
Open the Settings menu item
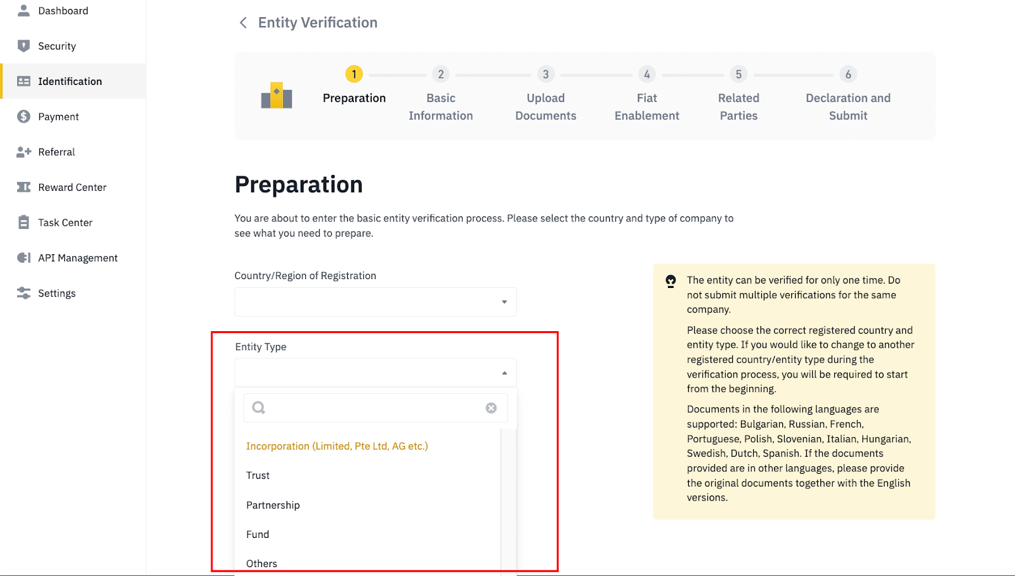(73, 293)
